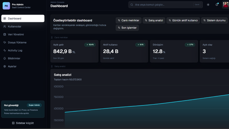Click the Dönüşüm metric card
The width and height of the screenshot is (229, 129).
pos(174,51)
